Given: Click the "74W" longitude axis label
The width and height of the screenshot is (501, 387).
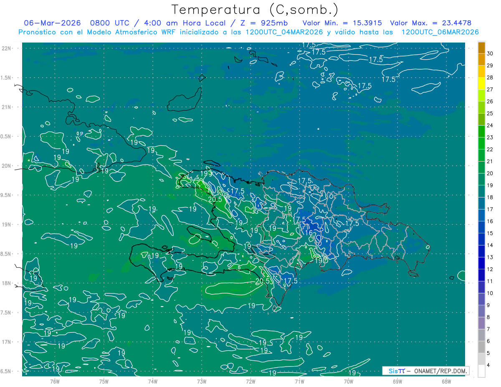Looking at the screenshot, I should click(153, 381).
